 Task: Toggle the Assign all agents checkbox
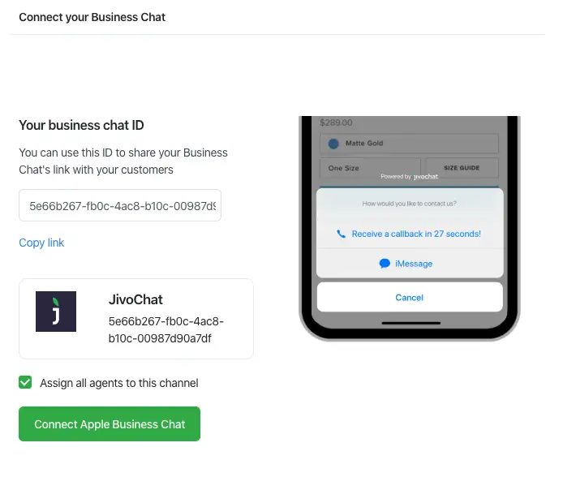[x=26, y=383]
